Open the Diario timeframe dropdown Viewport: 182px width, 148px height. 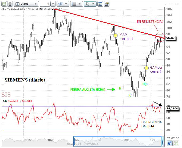(x=26, y=4)
